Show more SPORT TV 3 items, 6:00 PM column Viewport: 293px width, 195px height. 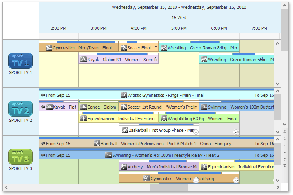pos(236,180)
